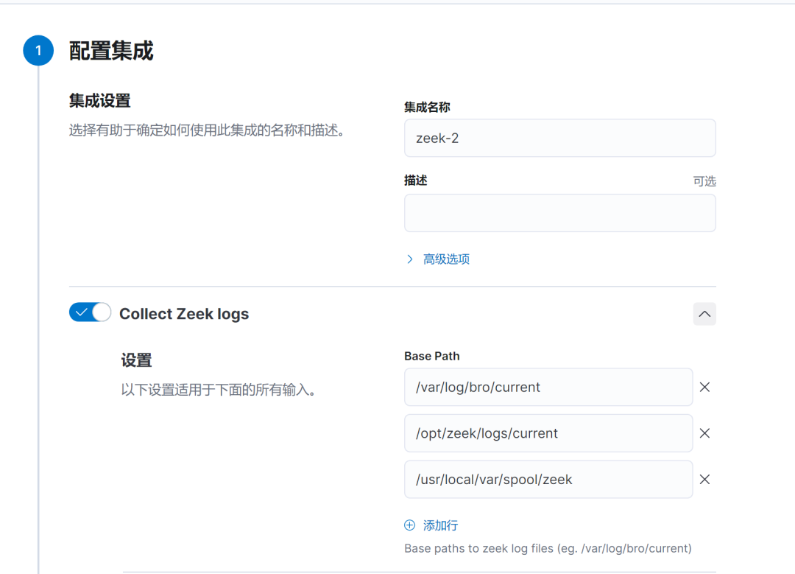
Task: Open the 高级选项 link
Action: [446, 259]
